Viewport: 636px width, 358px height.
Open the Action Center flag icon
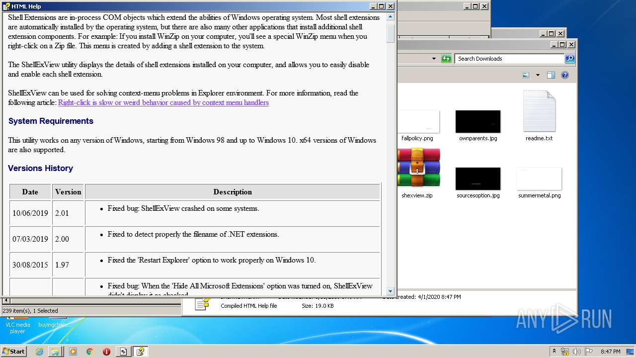(x=589, y=352)
